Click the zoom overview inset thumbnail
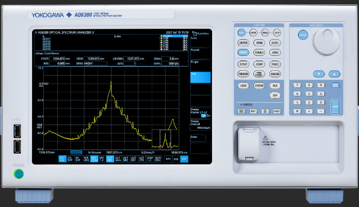Image resolution: width=359 pixels, height=207 pixels. click(165, 139)
